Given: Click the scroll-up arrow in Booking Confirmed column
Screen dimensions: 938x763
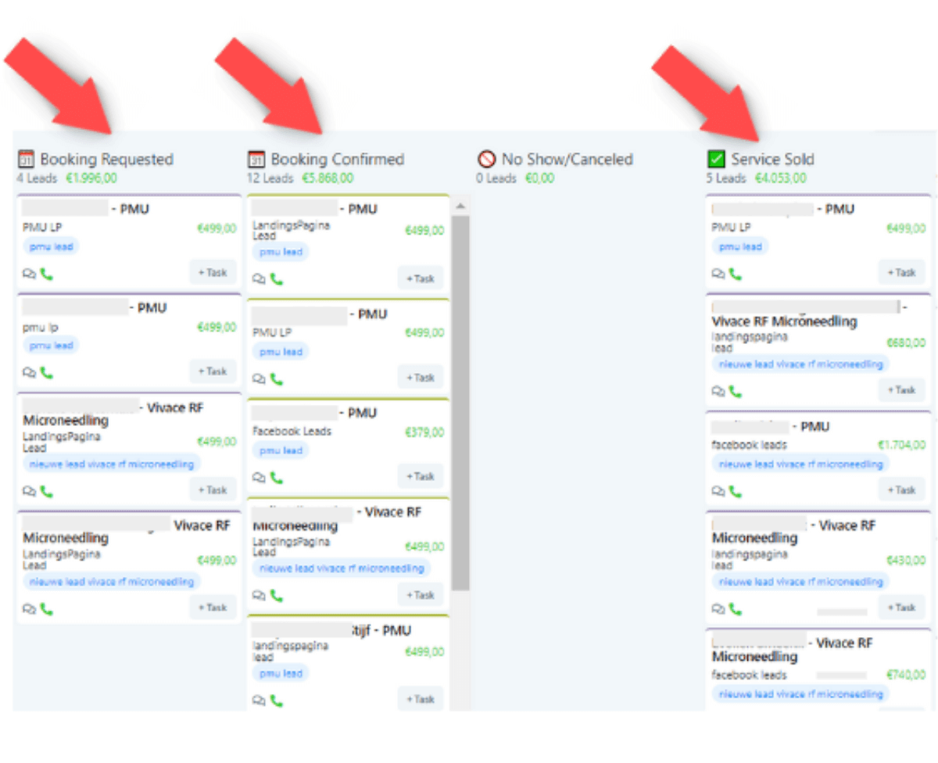Looking at the screenshot, I should pyautogui.click(x=460, y=206).
